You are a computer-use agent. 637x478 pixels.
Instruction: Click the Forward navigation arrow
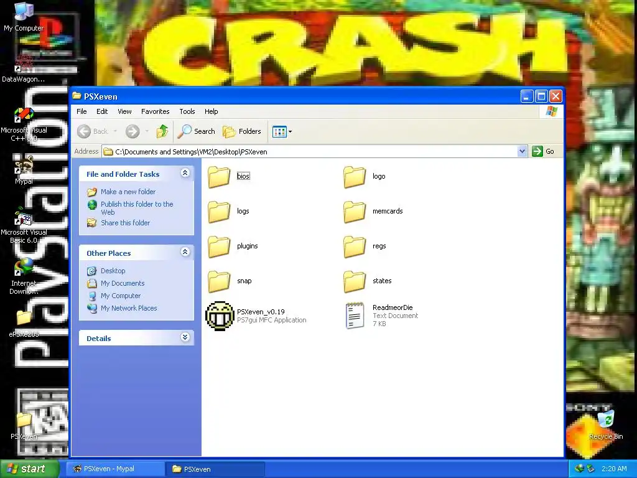(x=133, y=131)
